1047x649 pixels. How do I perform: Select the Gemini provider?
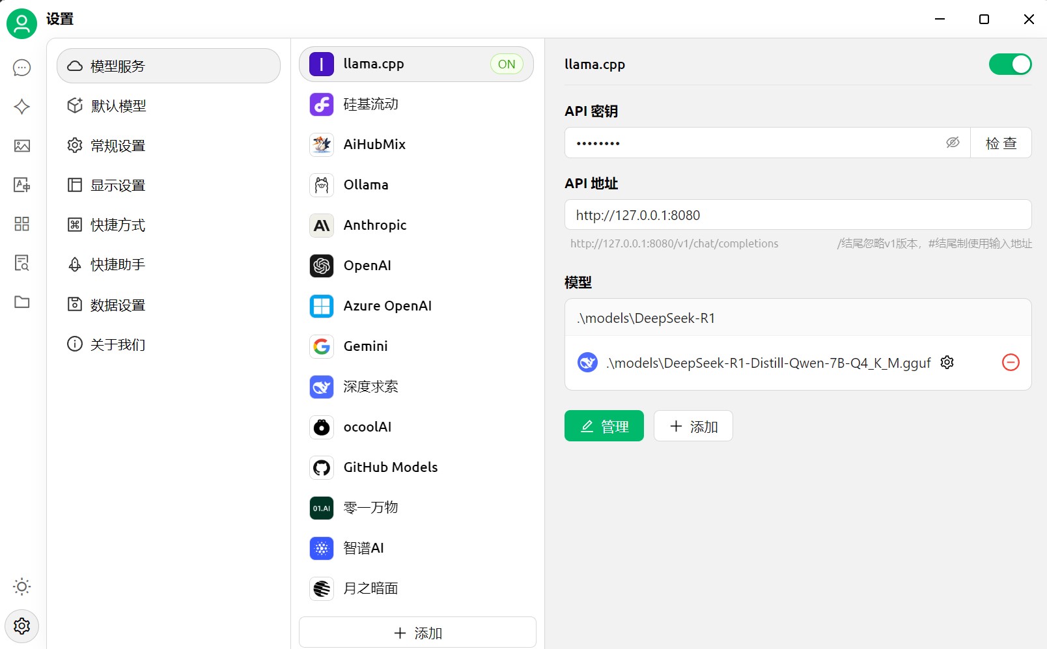pyautogui.click(x=416, y=346)
